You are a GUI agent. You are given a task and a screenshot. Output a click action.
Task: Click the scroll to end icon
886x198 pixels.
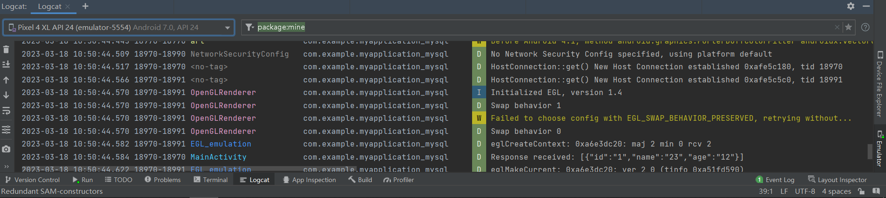point(6,64)
